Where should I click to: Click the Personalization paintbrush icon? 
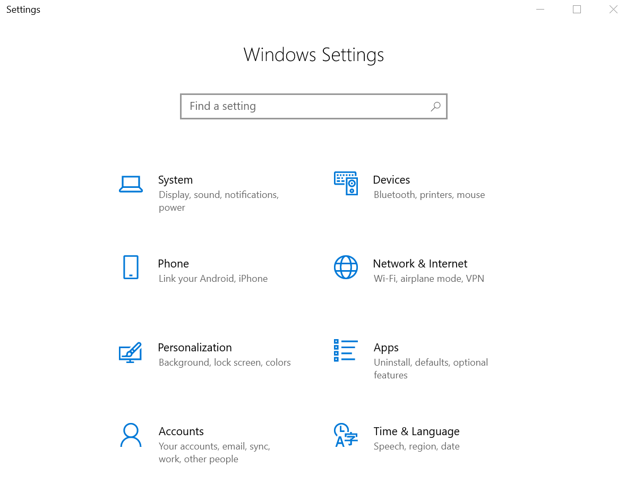[131, 352]
